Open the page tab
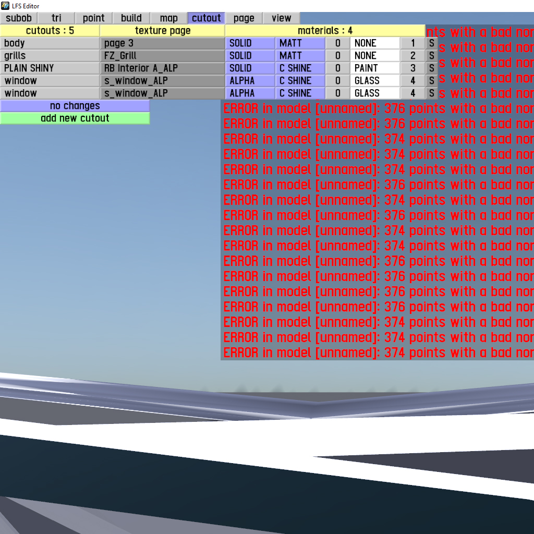 [x=244, y=18]
